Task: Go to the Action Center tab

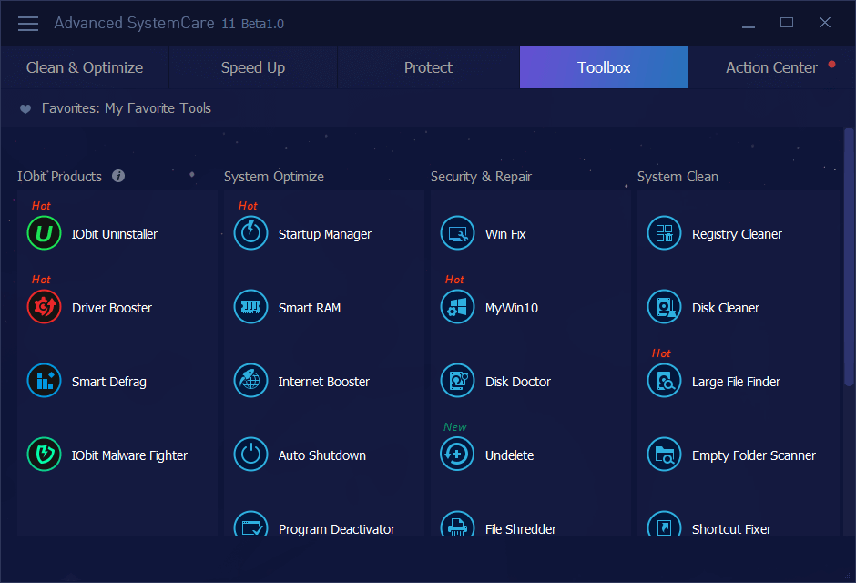Action: click(772, 67)
